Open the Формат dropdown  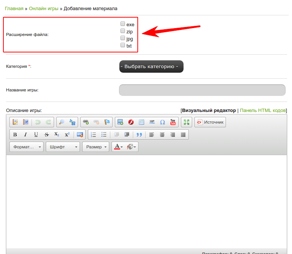(x=26, y=147)
